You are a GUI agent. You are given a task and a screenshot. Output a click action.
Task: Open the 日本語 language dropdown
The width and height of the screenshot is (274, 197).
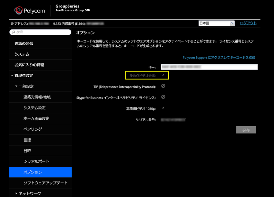click(x=216, y=23)
